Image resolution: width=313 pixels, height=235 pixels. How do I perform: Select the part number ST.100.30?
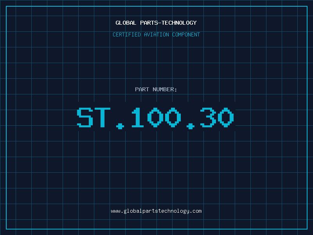click(155, 118)
